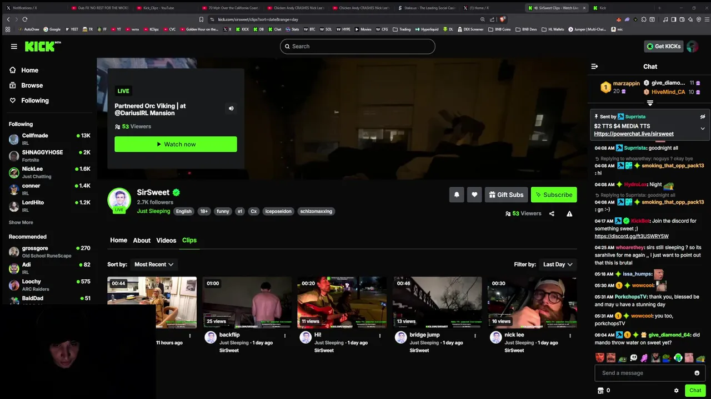Open SHNAGGYHOSE channel in Following list
The image size is (711, 399).
click(x=49, y=155)
